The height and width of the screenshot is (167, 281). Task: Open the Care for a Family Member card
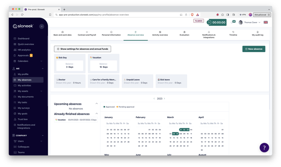click(x=104, y=81)
